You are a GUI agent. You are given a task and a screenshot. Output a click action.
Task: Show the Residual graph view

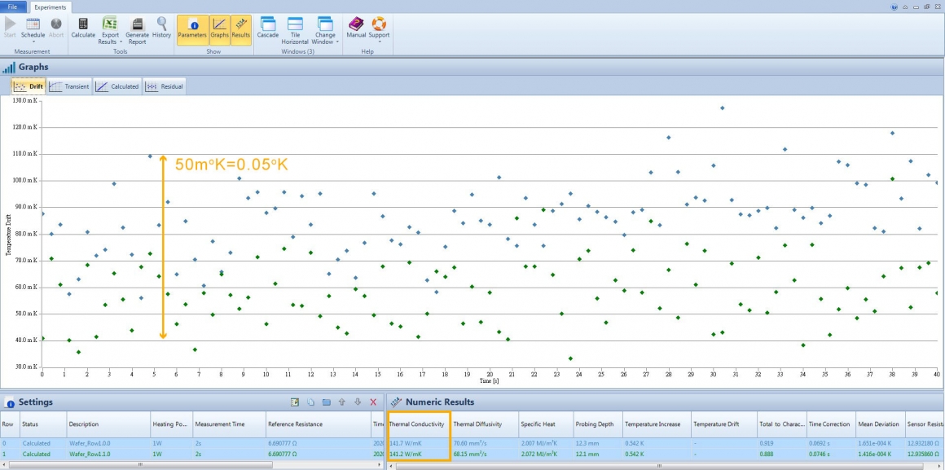pos(164,87)
